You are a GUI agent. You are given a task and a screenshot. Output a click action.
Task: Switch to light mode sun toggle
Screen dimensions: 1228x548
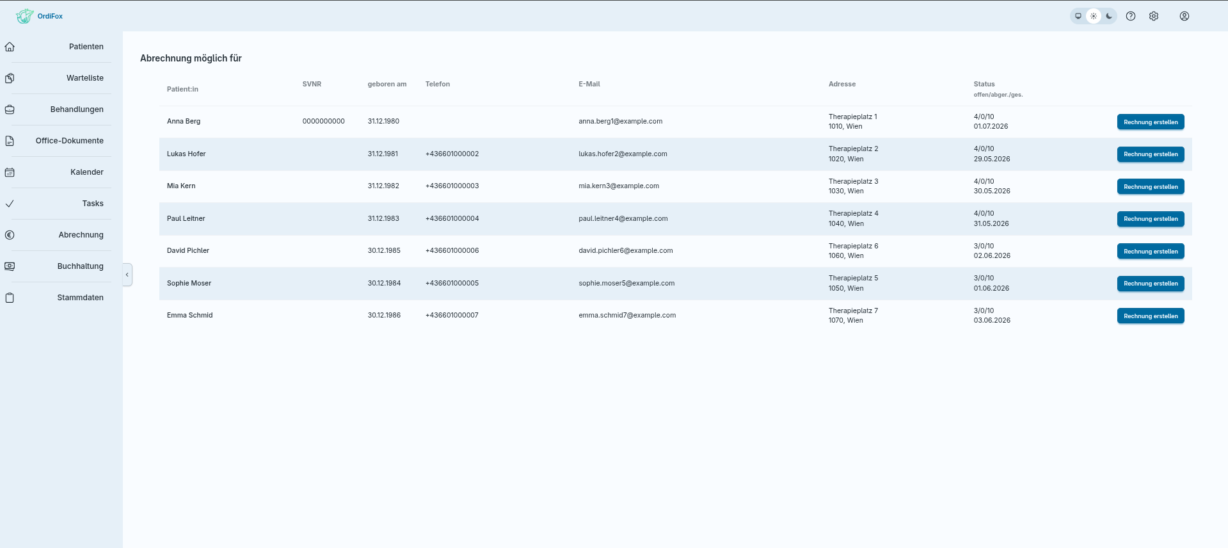(x=1094, y=16)
